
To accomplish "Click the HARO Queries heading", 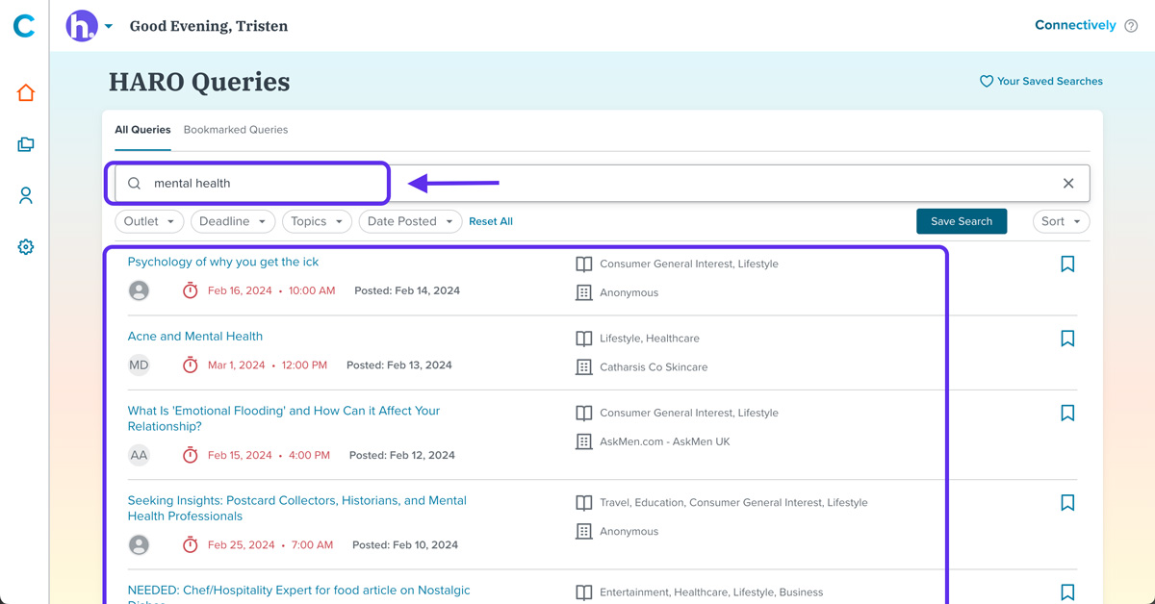I will point(199,82).
